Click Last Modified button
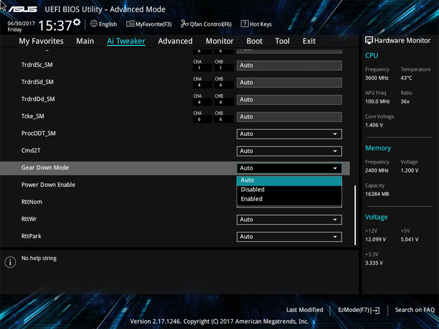This screenshot has height=329, width=439. tap(305, 310)
